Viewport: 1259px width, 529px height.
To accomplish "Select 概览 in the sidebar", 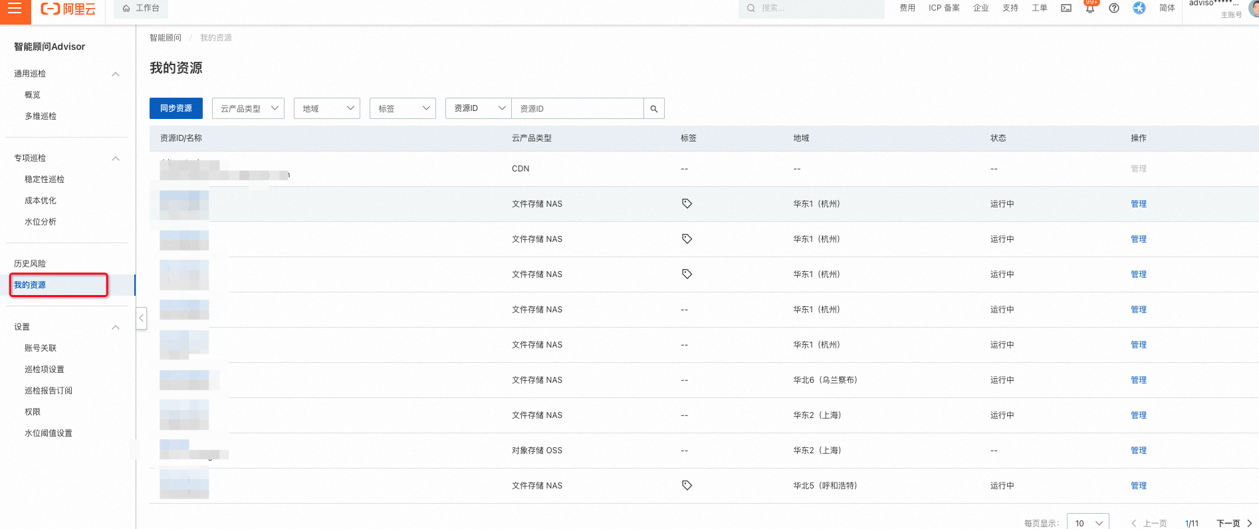I will (33, 95).
